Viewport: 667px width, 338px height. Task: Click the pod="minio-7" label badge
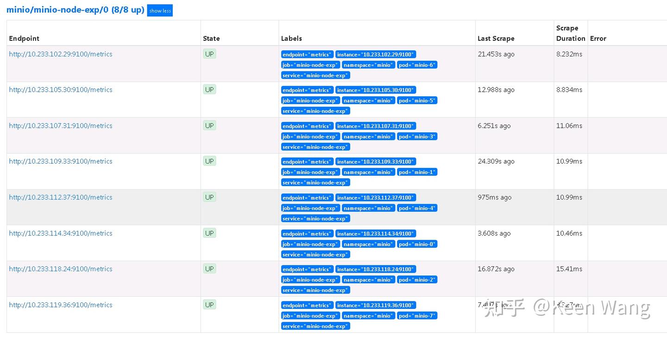417,316
